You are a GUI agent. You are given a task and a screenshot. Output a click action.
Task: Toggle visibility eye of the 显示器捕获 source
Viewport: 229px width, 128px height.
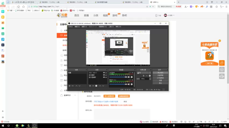click(x=104, y=77)
